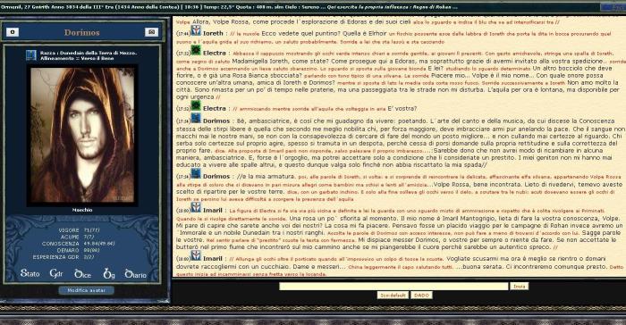The width and height of the screenshot is (626, 325).
Task: Open the Diario tab
Action: [136, 274]
